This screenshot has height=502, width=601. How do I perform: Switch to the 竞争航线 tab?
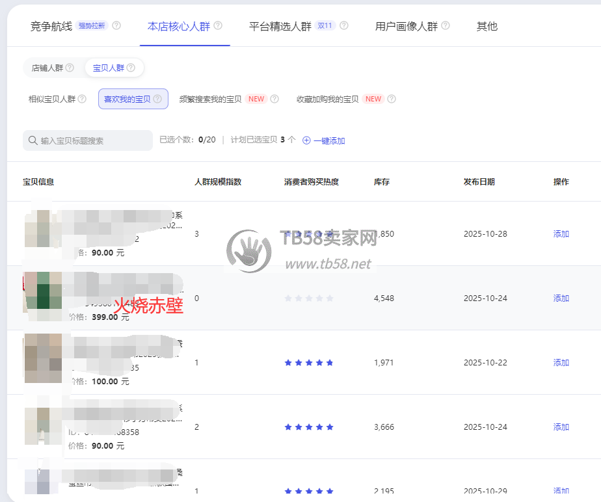pyautogui.click(x=51, y=26)
